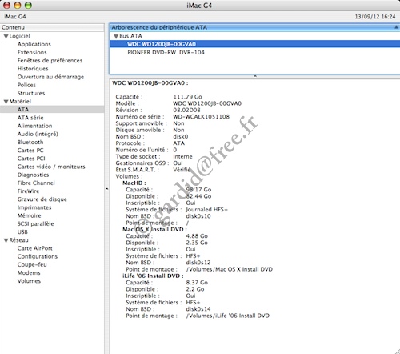Open Extensions in the sidebar
This screenshot has width=400, height=354.
(32, 52)
